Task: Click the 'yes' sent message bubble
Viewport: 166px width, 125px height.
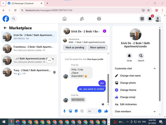Action: point(102,83)
